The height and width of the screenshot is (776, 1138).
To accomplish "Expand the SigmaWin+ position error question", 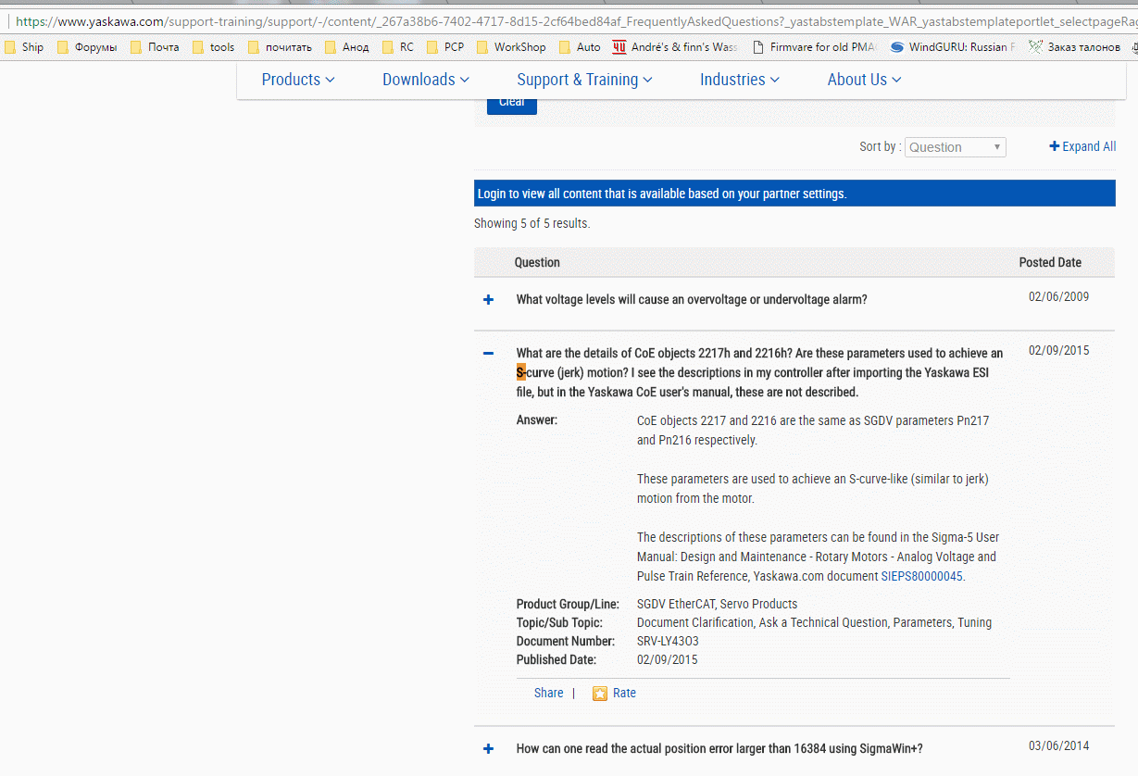I will pos(489,748).
